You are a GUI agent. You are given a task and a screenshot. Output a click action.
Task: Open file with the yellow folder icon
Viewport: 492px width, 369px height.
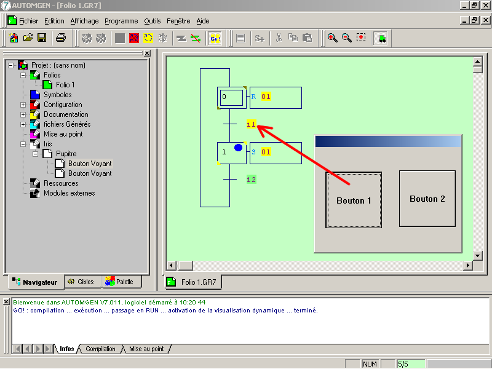click(x=28, y=38)
